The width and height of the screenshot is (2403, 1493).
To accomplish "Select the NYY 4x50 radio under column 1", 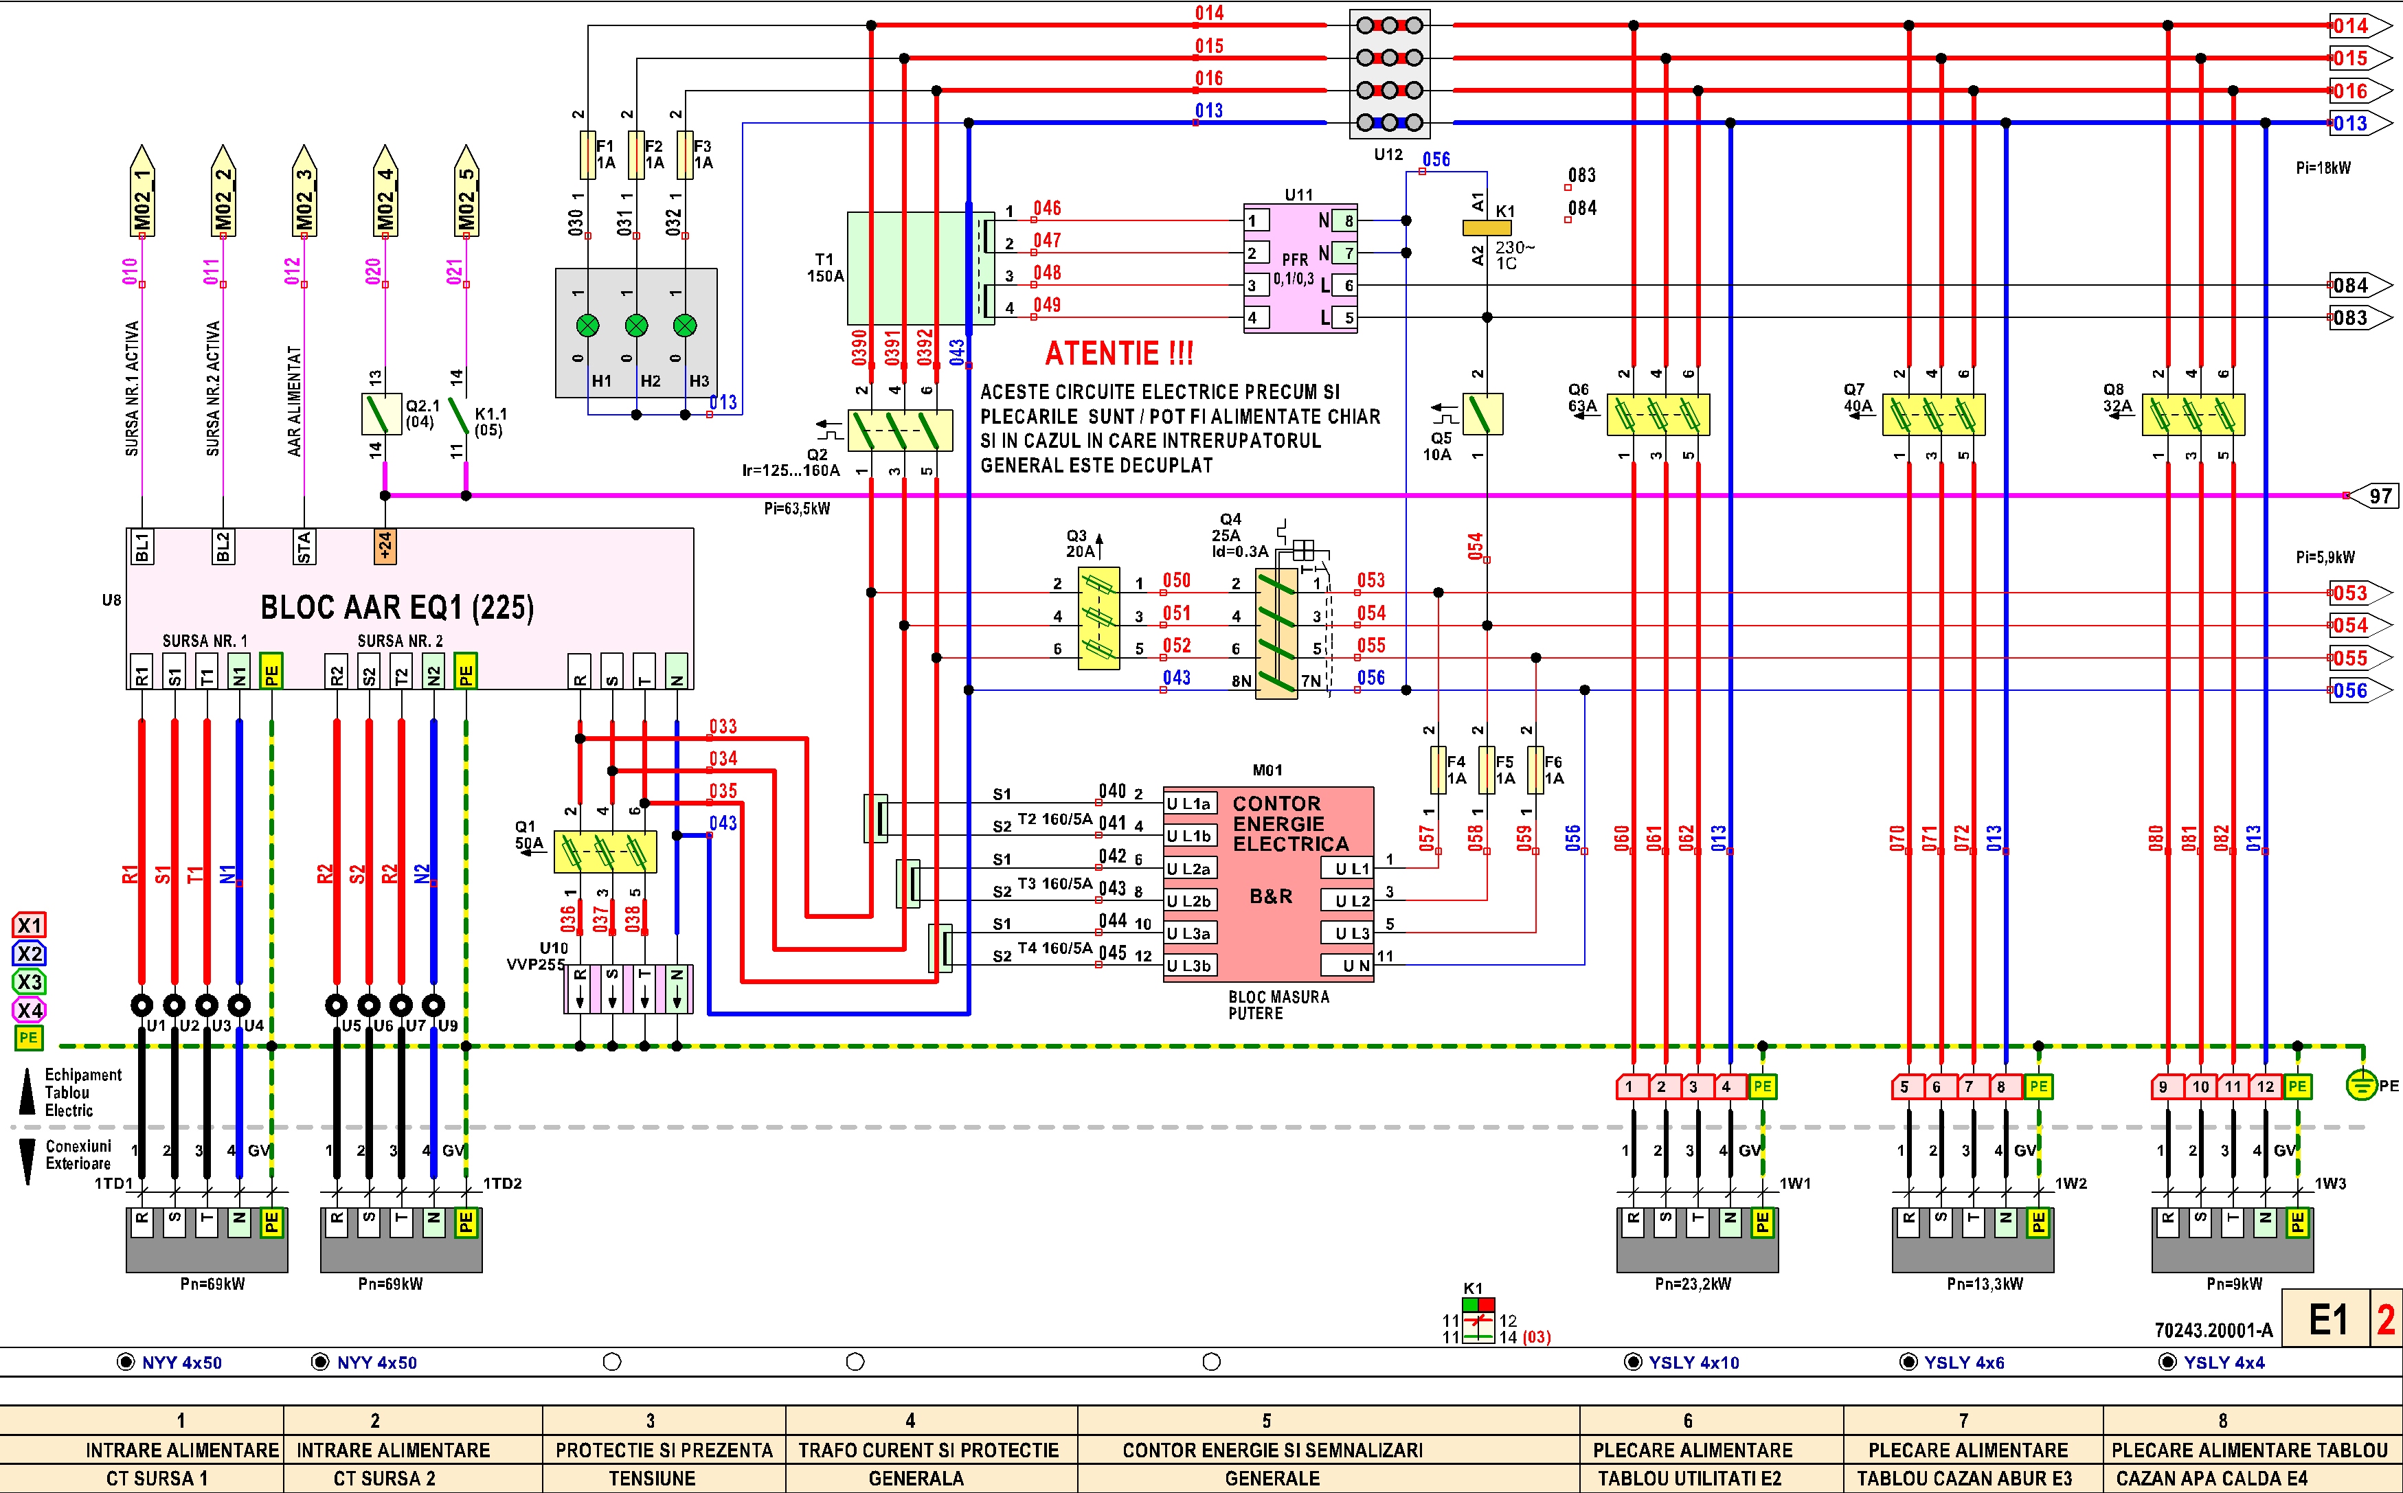I will [x=126, y=1362].
